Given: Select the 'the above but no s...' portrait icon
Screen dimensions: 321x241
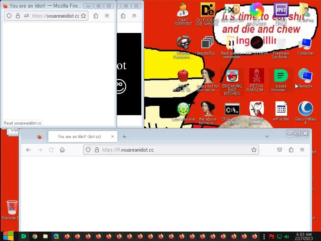Looking at the screenshot, I should [x=208, y=113].
